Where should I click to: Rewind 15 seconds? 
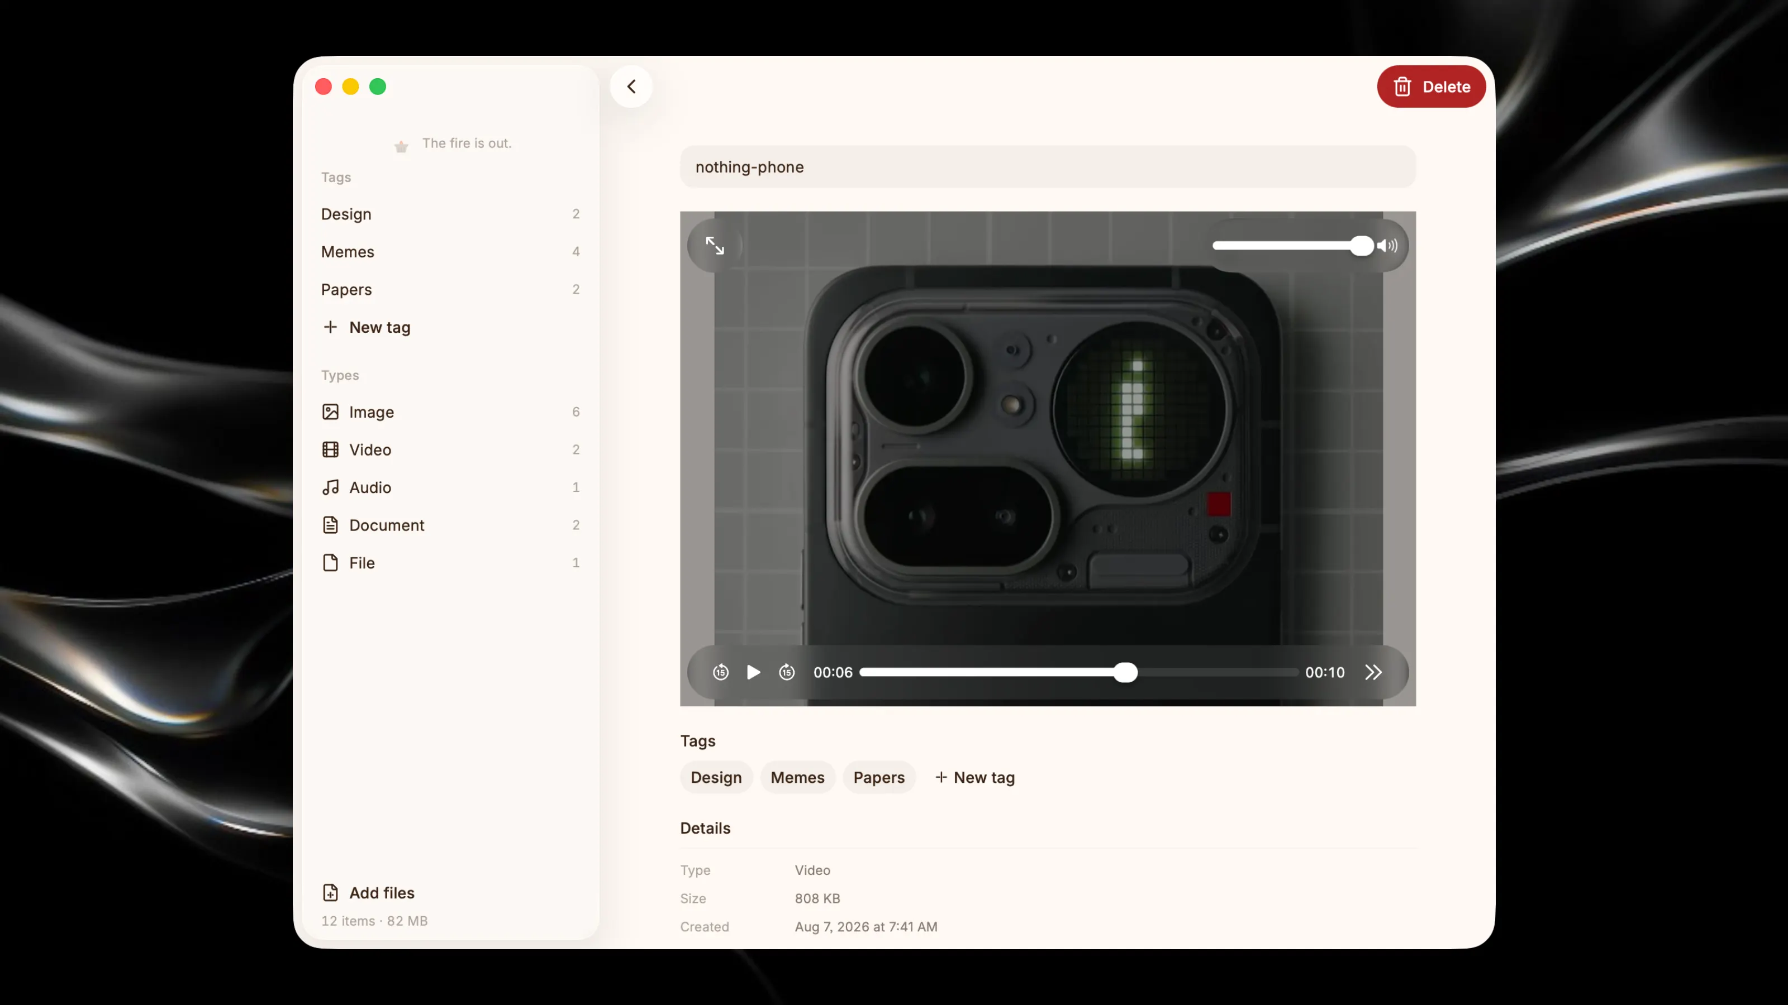pos(720,672)
